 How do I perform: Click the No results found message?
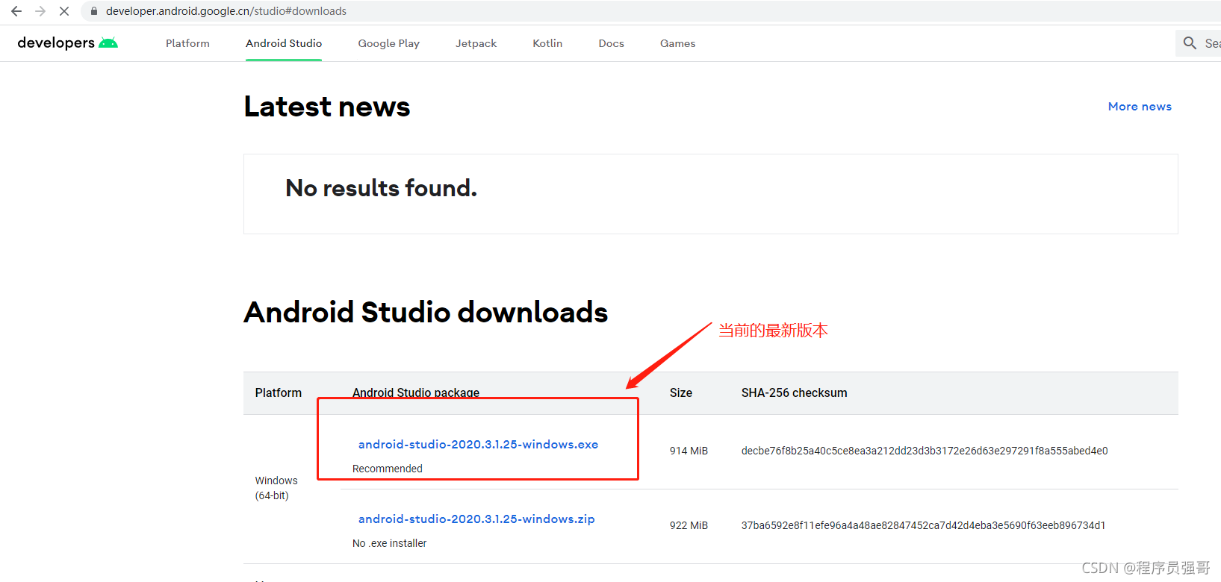(x=381, y=188)
